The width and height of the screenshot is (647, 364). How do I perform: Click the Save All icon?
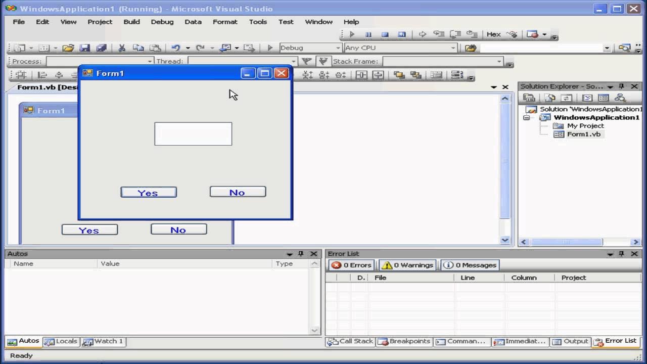tap(101, 48)
